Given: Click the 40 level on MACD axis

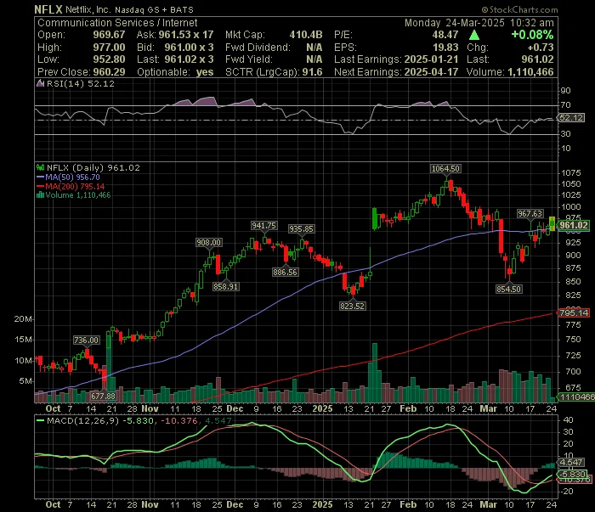Looking at the screenshot, I should pyautogui.click(x=568, y=420).
